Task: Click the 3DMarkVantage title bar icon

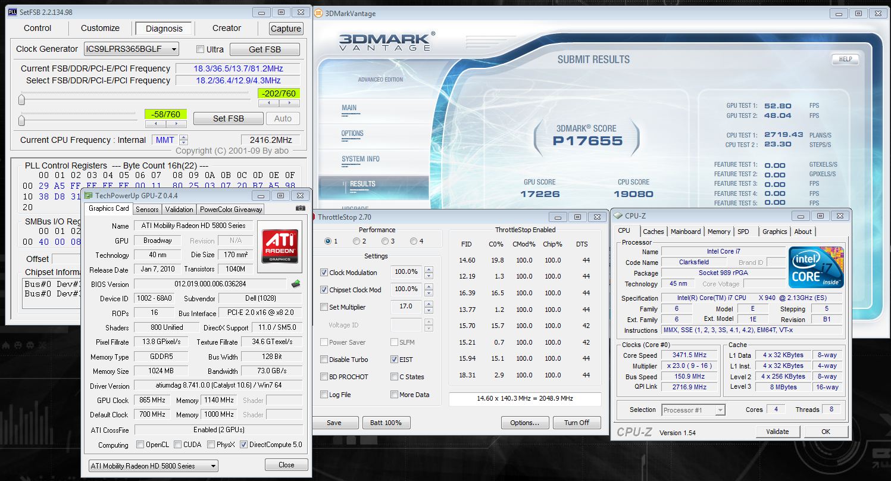Action: point(318,14)
